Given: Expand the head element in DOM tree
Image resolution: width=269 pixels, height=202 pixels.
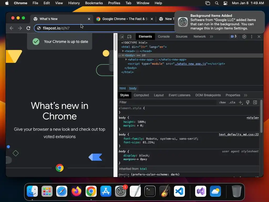Looking at the screenshot, I should coord(123,51).
